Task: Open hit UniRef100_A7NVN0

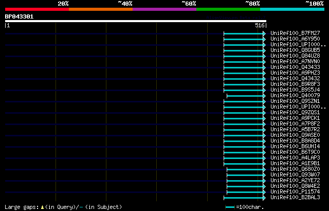Action: [295, 62]
